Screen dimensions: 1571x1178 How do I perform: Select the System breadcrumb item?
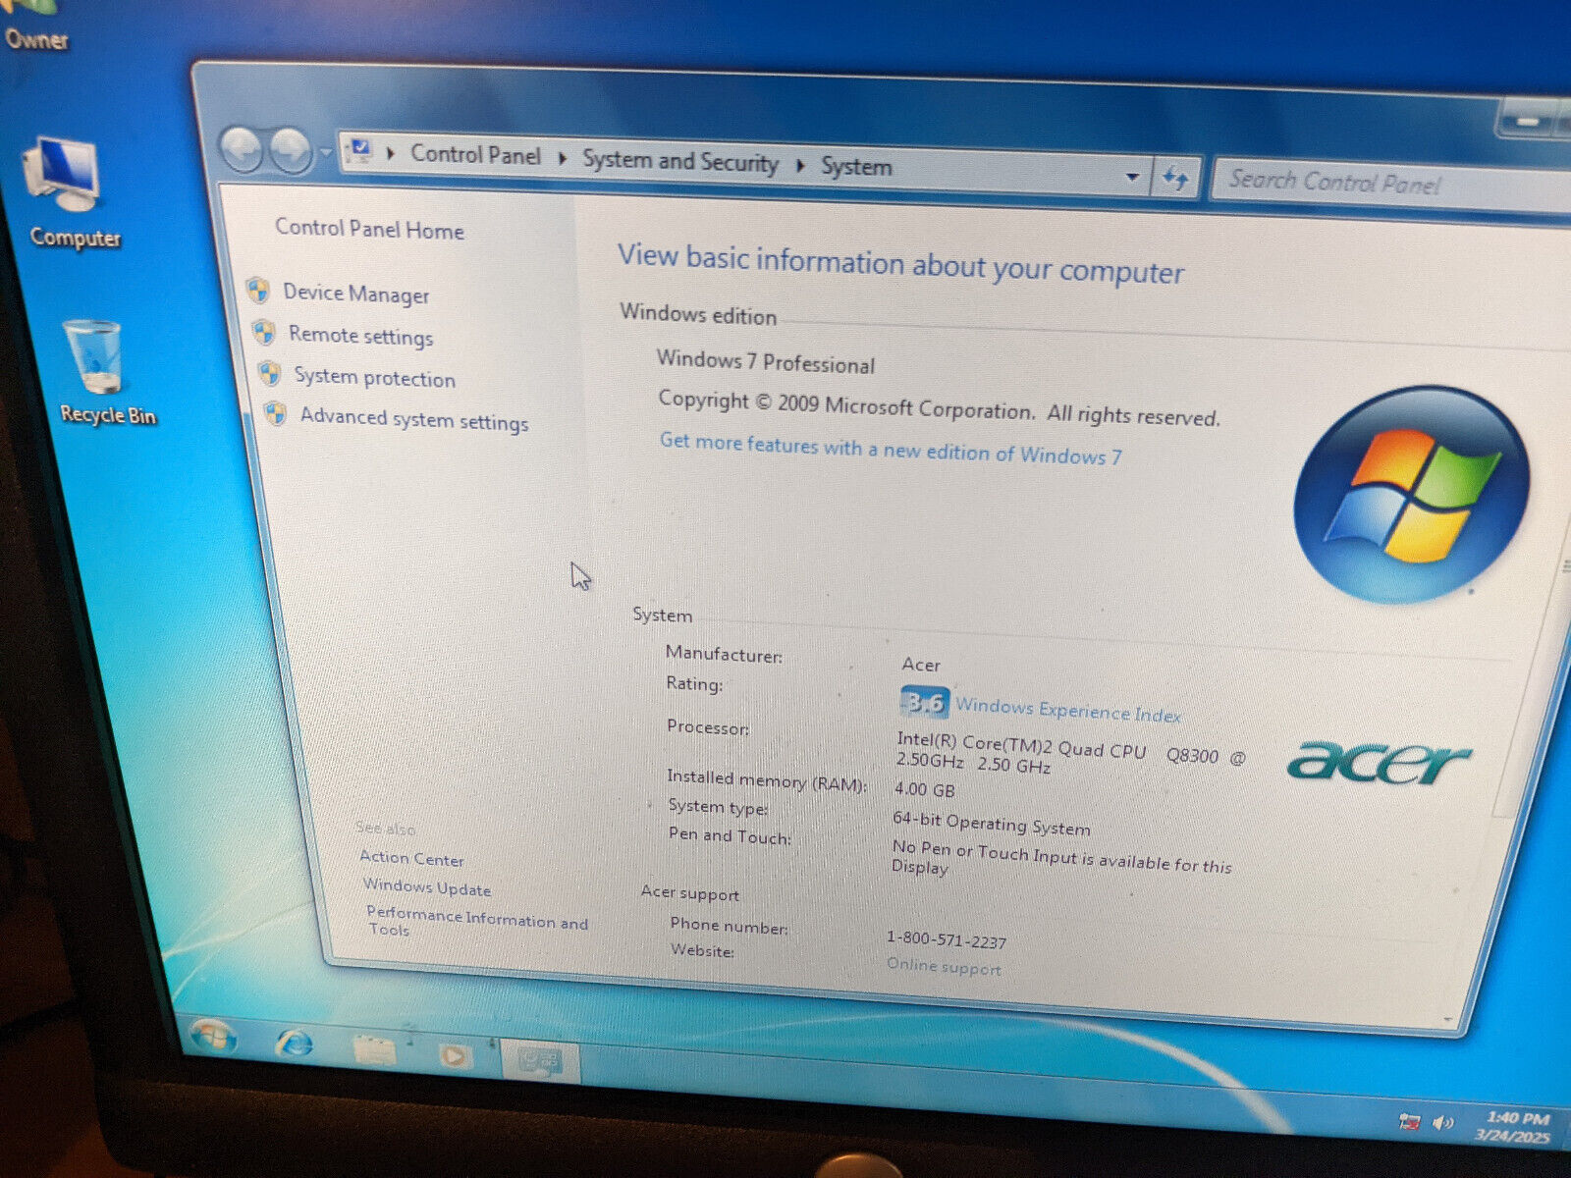click(x=856, y=167)
